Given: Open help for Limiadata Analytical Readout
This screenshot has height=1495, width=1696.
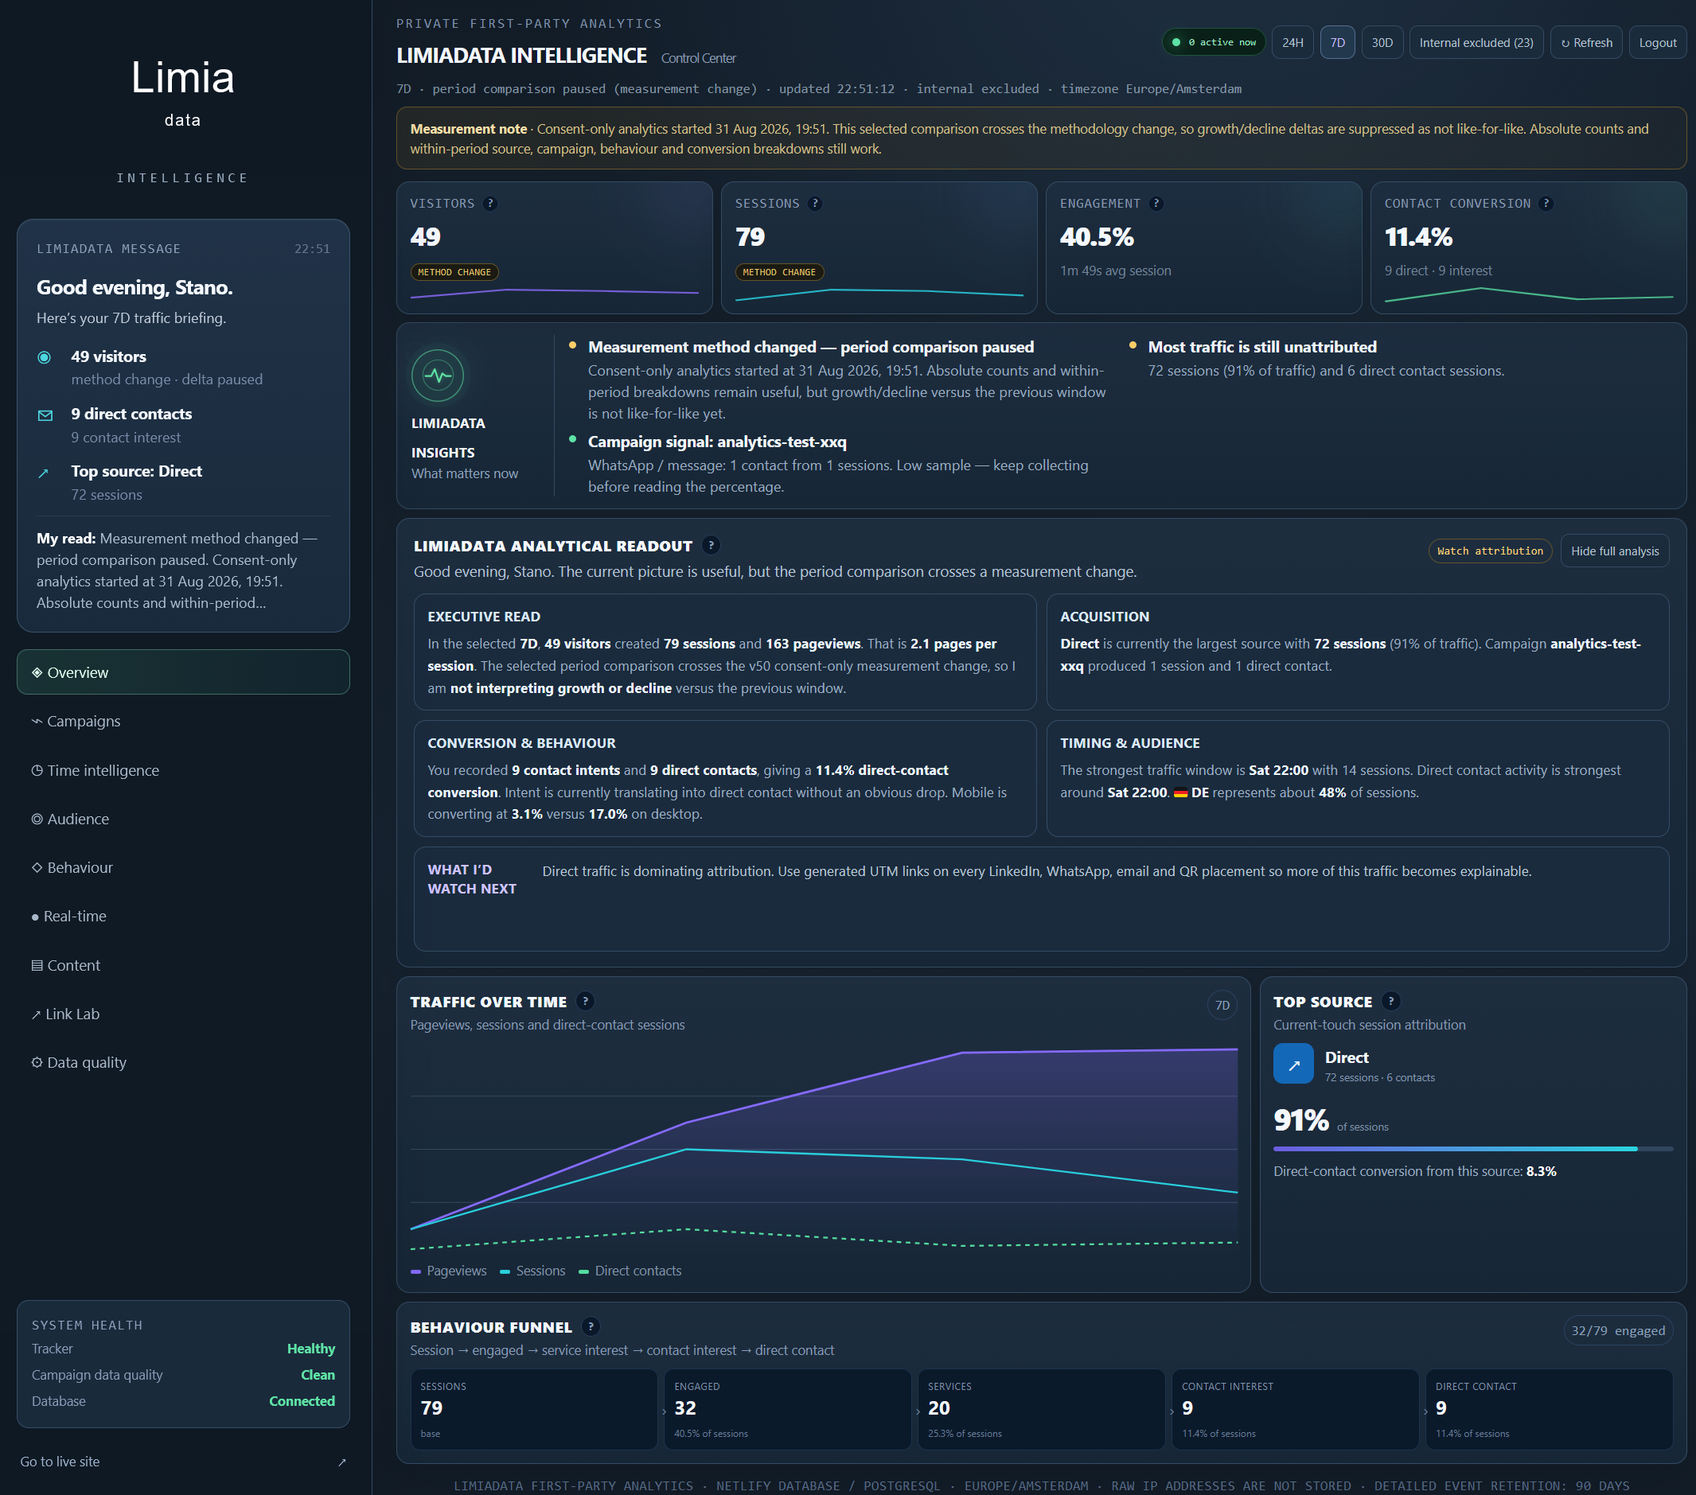Looking at the screenshot, I should point(710,545).
